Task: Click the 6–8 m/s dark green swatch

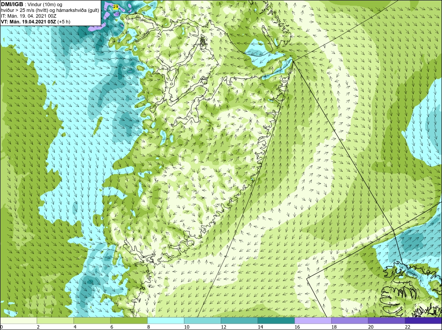Action: tap(129, 320)
